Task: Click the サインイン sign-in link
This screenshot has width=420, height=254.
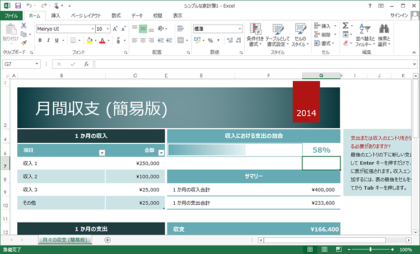Action: [x=399, y=16]
